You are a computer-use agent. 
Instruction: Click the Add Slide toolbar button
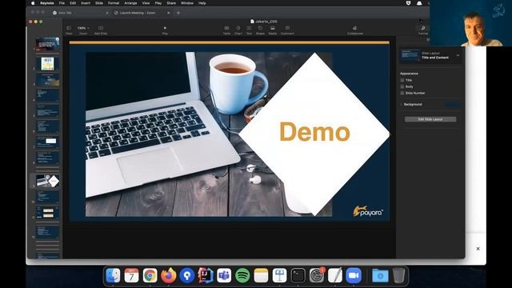101,30
